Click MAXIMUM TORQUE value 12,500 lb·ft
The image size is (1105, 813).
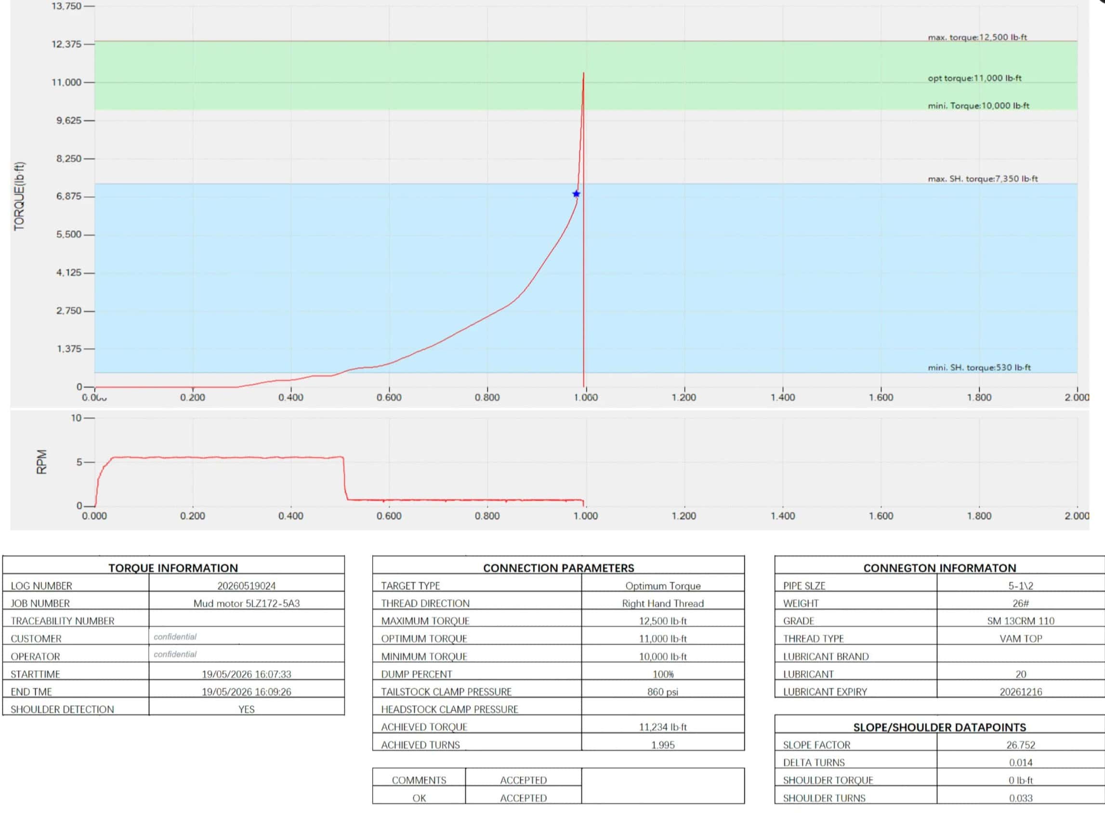point(663,621)
